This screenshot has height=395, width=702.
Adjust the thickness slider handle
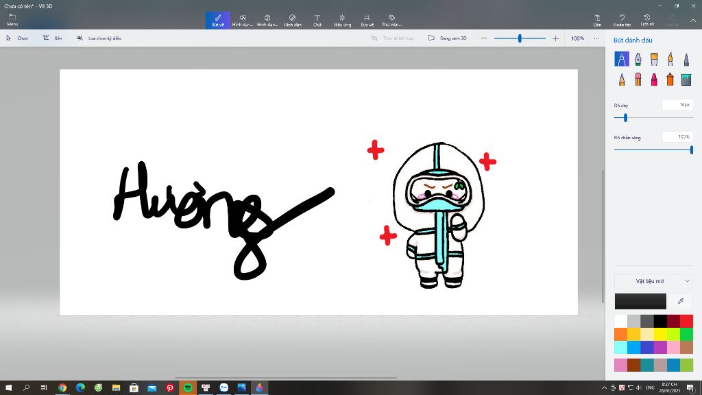point(625,118)
